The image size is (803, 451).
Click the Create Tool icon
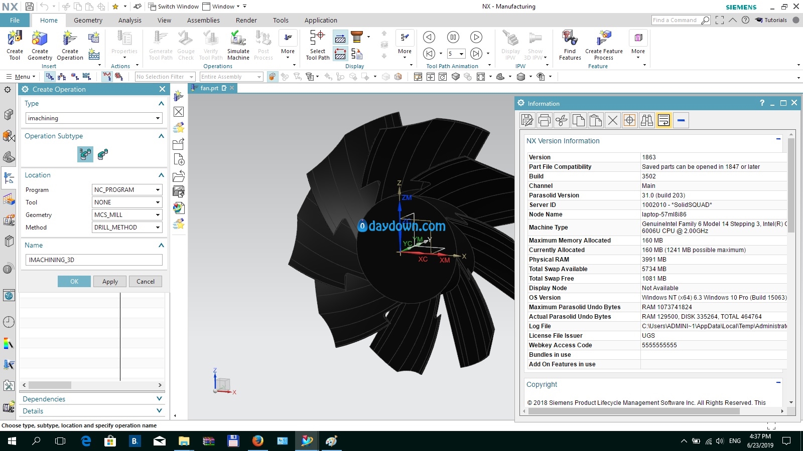pyautogui.click(x=15, y=39)
